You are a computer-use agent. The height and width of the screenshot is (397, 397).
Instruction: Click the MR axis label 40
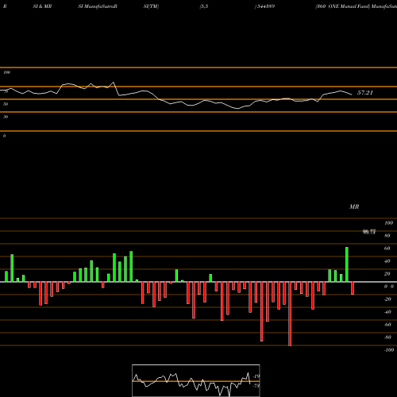[x=387, y=261]
